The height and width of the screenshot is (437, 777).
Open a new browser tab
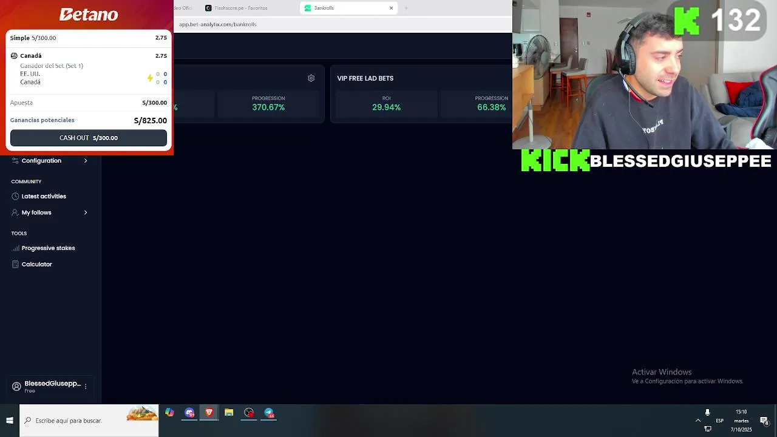tap(406, 8)
